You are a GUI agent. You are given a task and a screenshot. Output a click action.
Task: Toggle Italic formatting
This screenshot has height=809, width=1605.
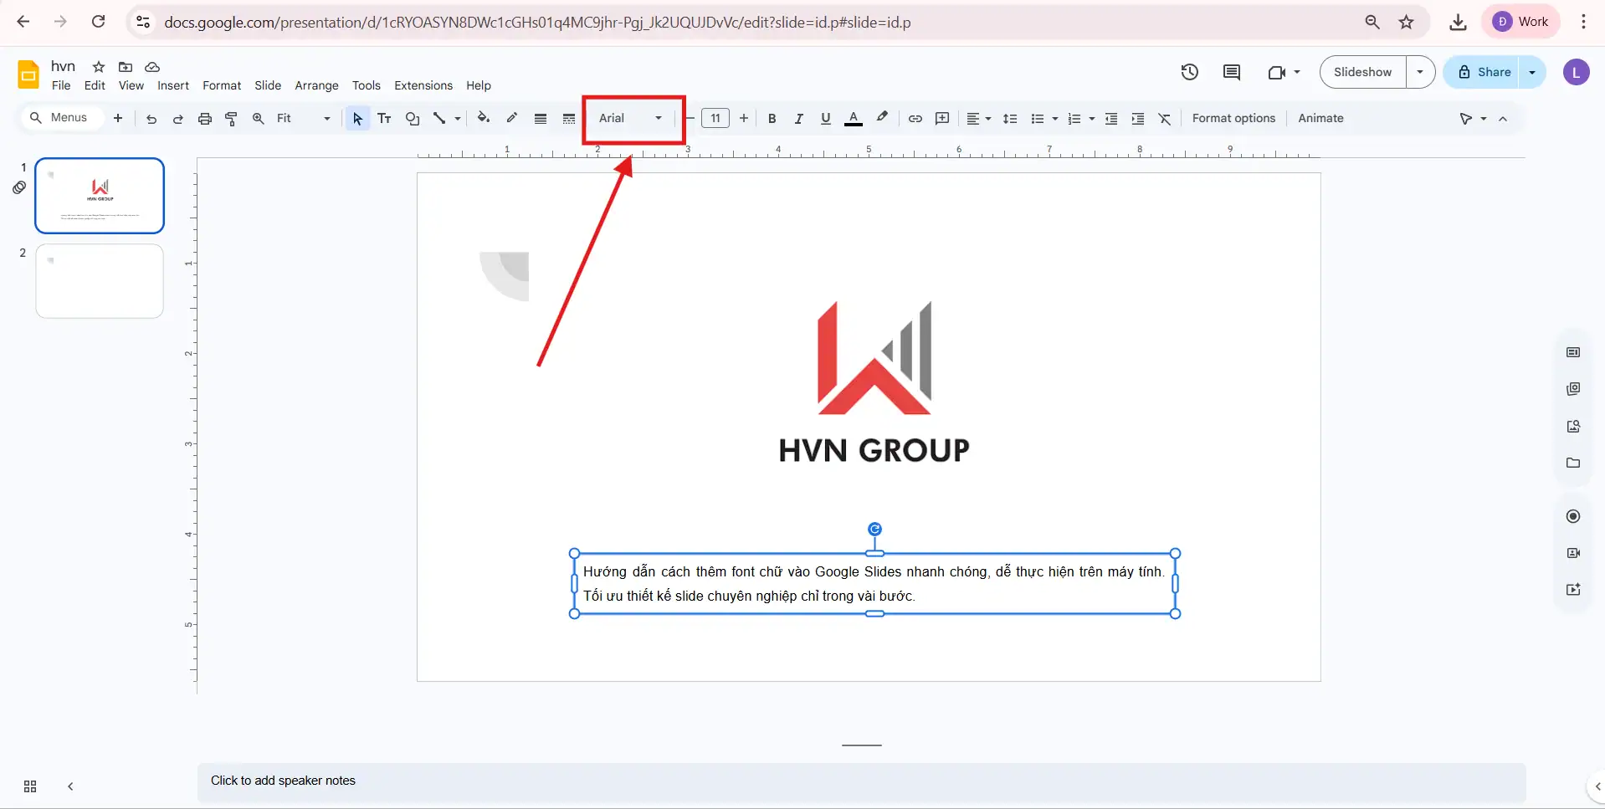tap(799, 119)
